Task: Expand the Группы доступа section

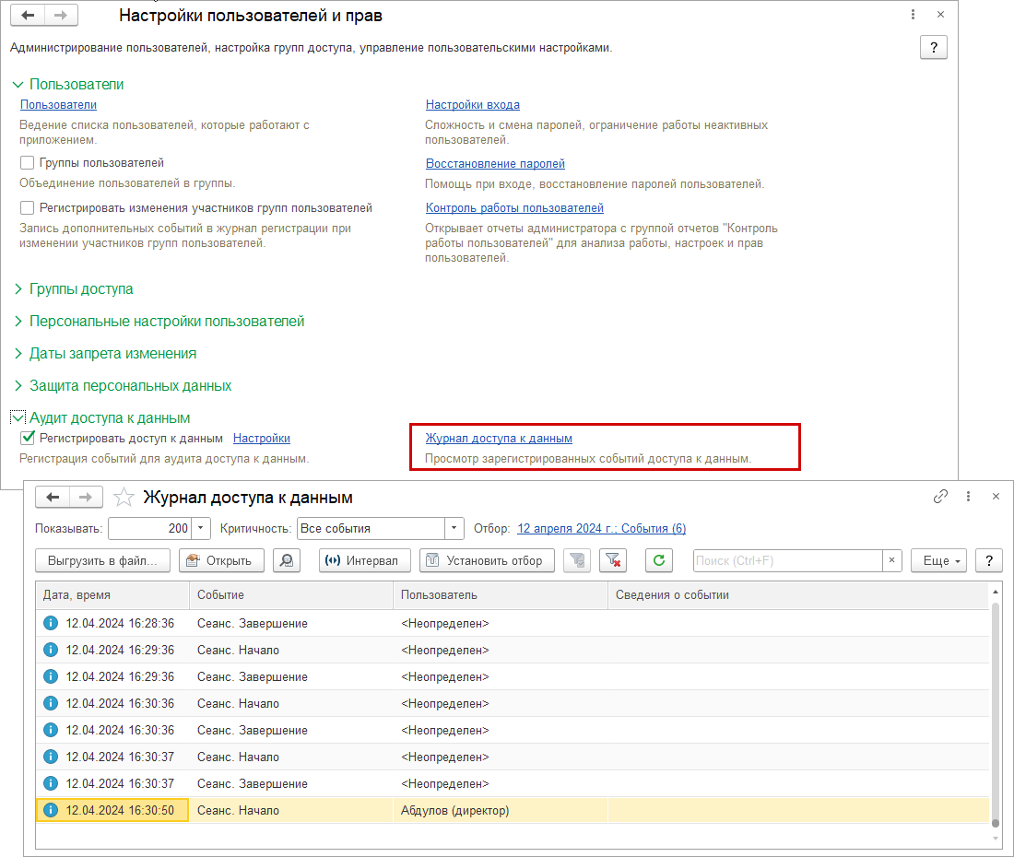Action: point(81,289)
